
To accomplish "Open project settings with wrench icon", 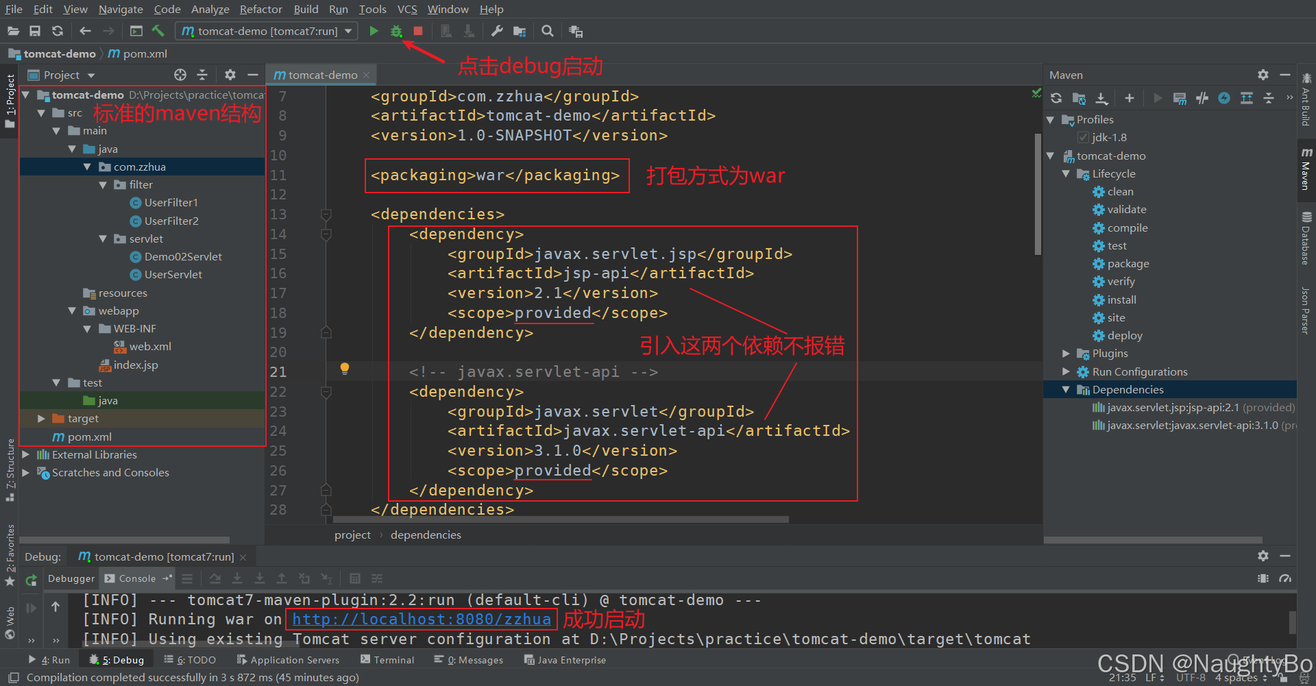I will (497, 31).
